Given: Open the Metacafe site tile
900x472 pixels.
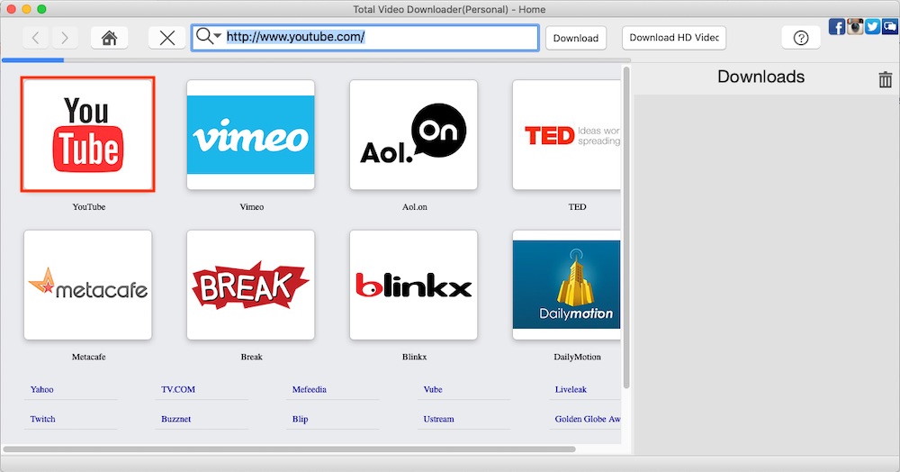Looking at the screenshot, I should [88, 285].
